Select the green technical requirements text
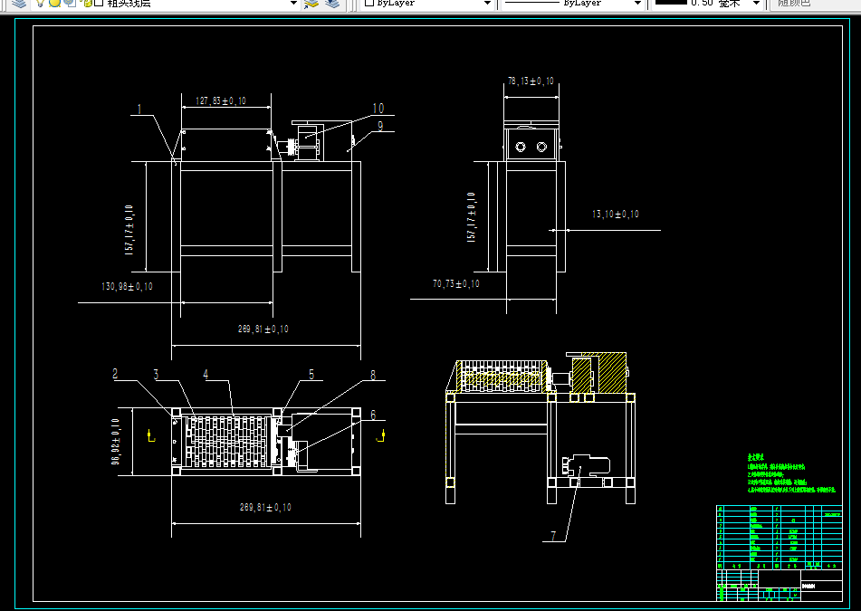The height and width of the screenshot is (611, 861). tap(791, 473)
